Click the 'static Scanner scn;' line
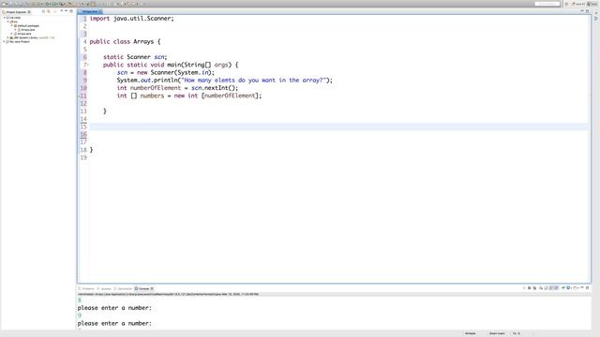This screenshot has width=600, height=337. click(135, 57)
